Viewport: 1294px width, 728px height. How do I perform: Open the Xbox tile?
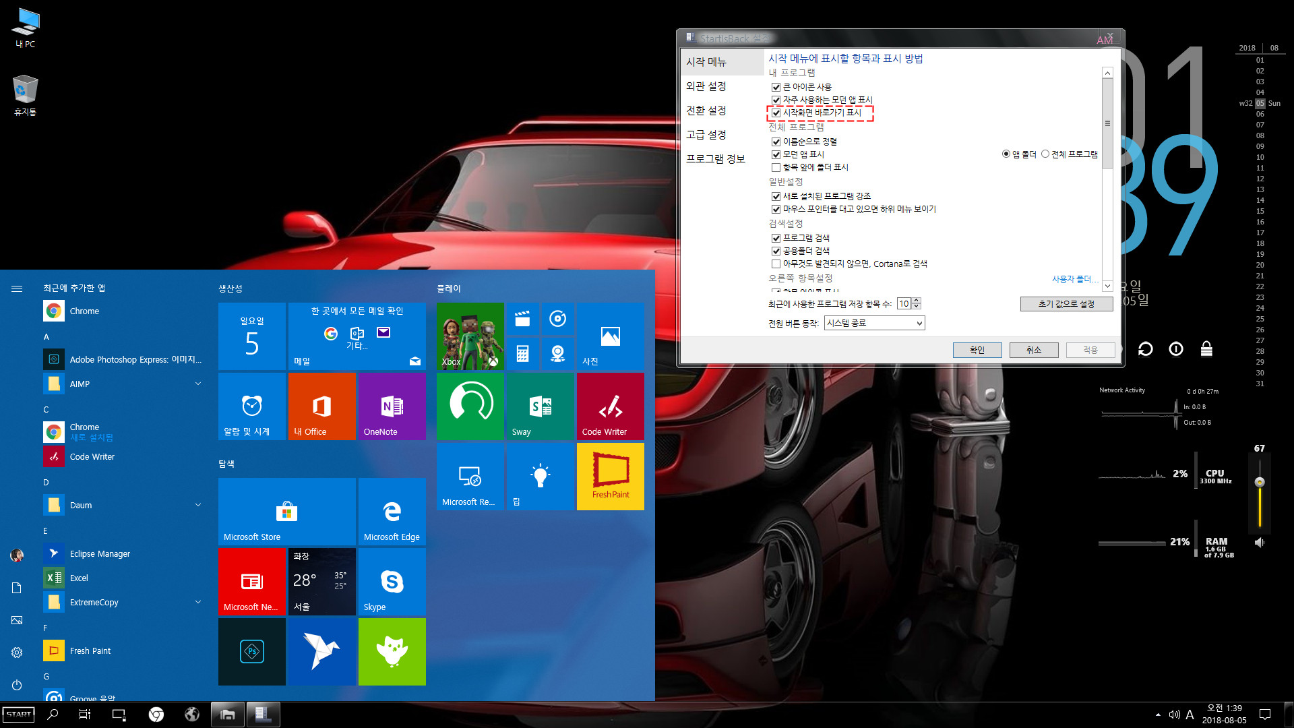(470, 336)
